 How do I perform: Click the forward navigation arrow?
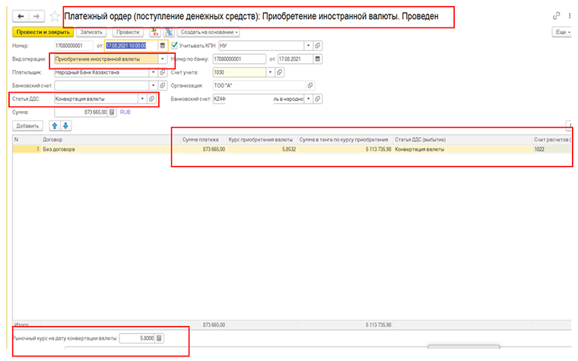pyautogui.click(x=37, y=16)
